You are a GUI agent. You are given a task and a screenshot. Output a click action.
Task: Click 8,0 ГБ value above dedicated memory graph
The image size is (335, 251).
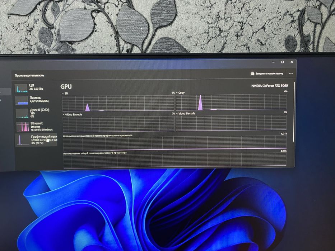[284, 134]
